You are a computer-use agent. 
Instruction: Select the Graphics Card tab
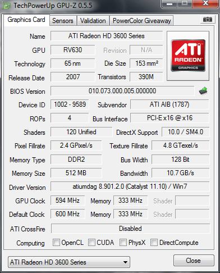click(26, 20)
